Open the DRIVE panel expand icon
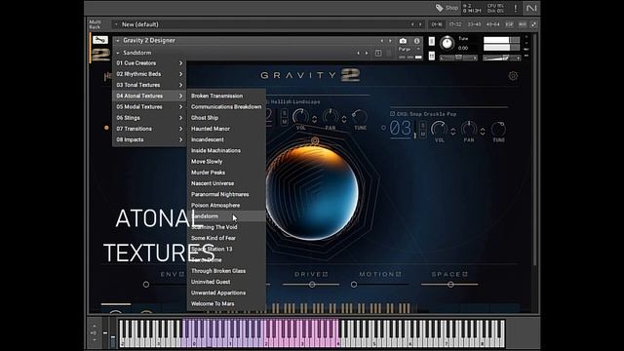The height and width of the screenshot is (351, 624). point(325,274)
